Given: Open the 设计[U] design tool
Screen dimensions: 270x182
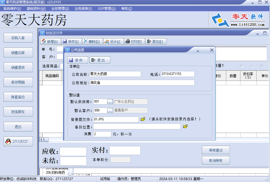Looking at the screenshot, I should [114, 42].
